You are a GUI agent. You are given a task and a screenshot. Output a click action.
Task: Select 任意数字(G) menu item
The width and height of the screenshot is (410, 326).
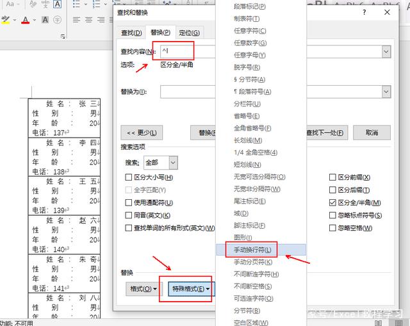tap(261, 43)
